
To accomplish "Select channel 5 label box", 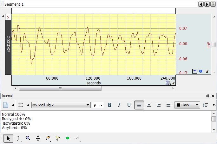I will (x=8, y=17).
